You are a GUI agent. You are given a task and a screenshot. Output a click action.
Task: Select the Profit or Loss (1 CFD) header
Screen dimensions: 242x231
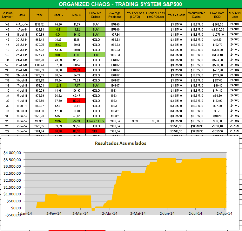135,15
